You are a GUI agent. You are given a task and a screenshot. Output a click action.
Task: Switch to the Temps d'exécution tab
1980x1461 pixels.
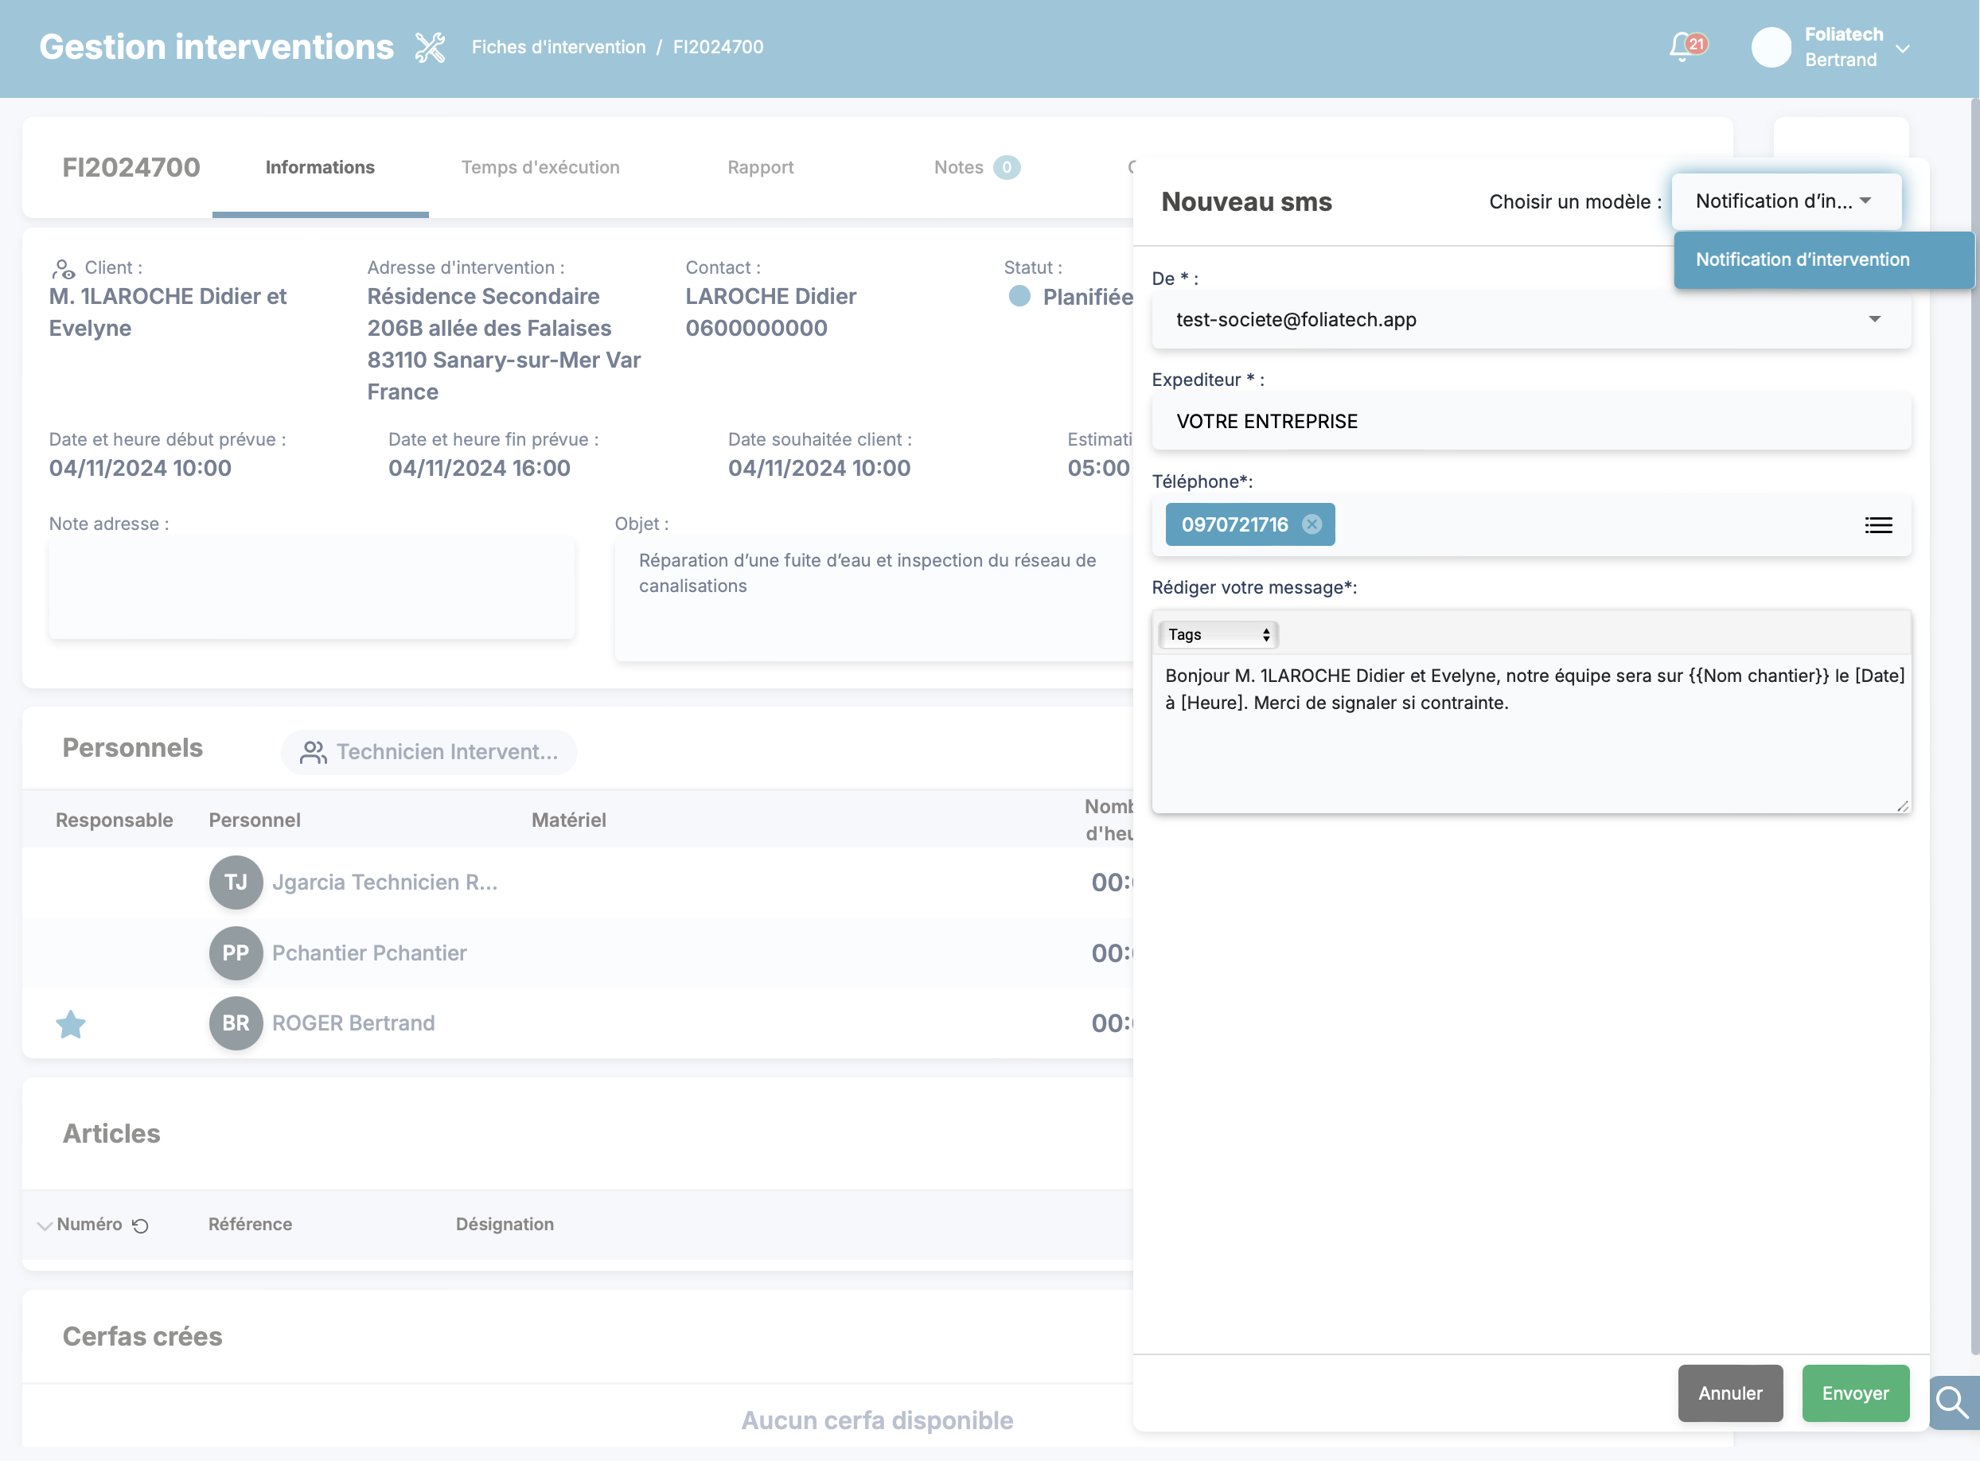coord(540,167)
